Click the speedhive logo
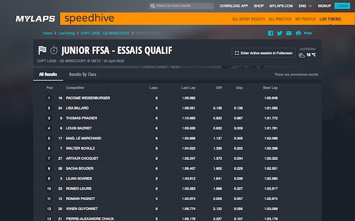The image size is (355, 221). click(89, 19)
